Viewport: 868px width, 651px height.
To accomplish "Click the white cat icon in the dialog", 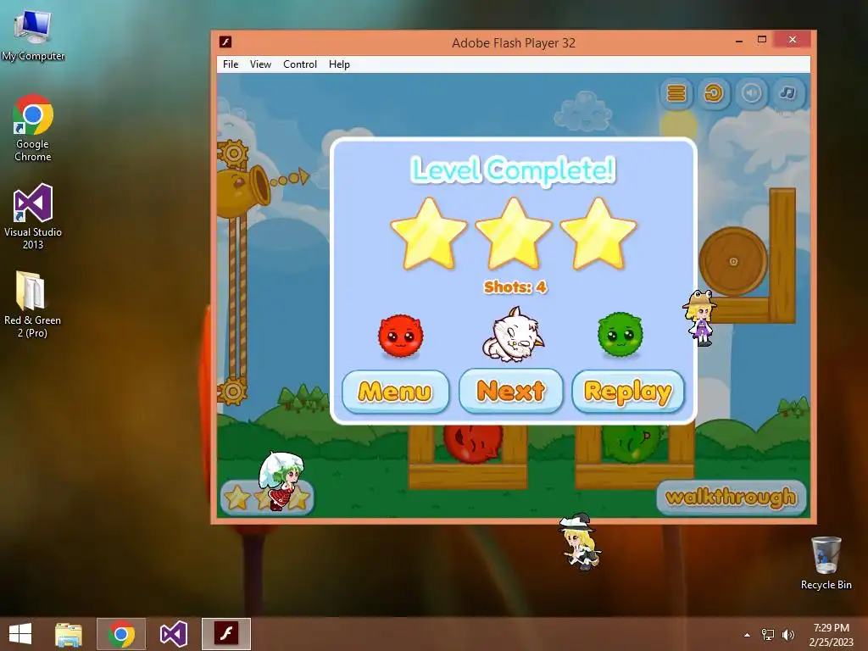I will pyautogui.click(x=513, y=335).
